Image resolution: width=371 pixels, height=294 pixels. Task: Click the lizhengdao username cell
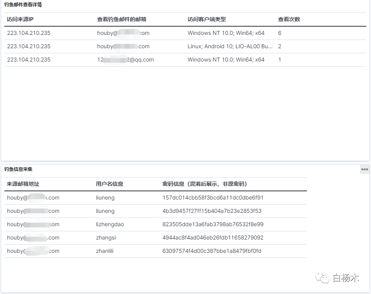(110, 225)
